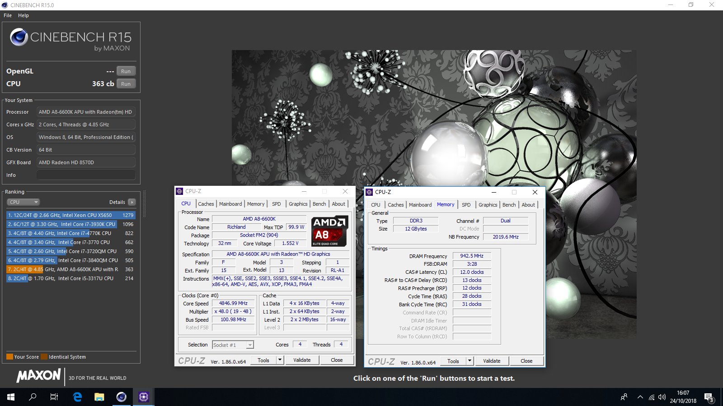Switch to SPD tab in left CPU-Z
Viewport: 723px width, 406px height.
[x=277, y=204]
